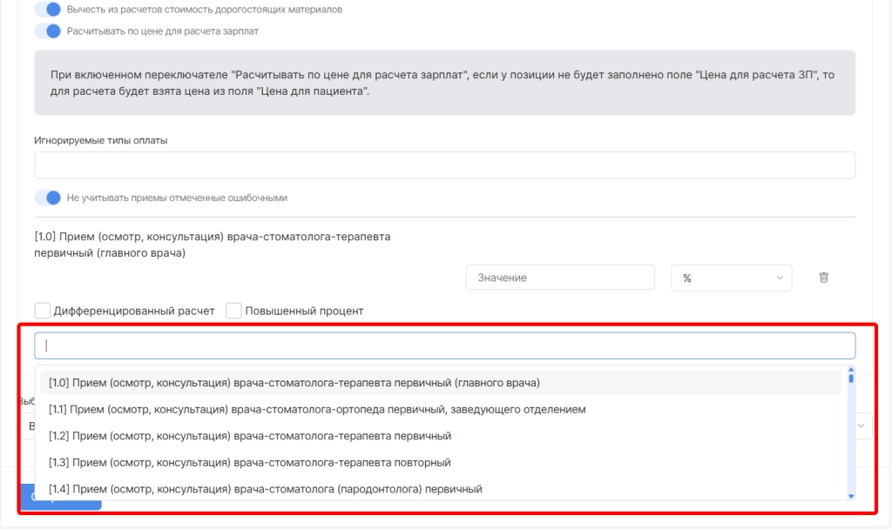Image resolution: width=892 pixels, height=529 pixels.
Task: Toggle 'Вычесть из расчетов стоимость дорогостоящих материалов' switch
Action: 48,10
